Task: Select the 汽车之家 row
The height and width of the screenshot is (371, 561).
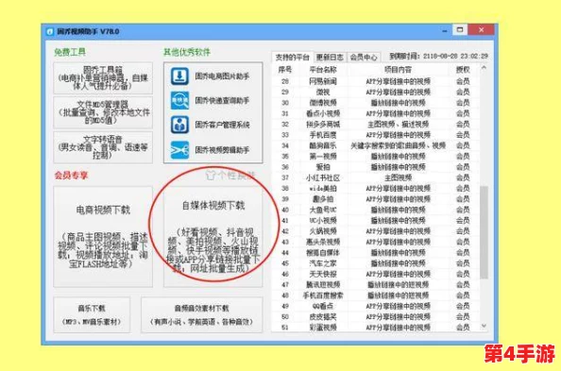Action: click(376, 263)
